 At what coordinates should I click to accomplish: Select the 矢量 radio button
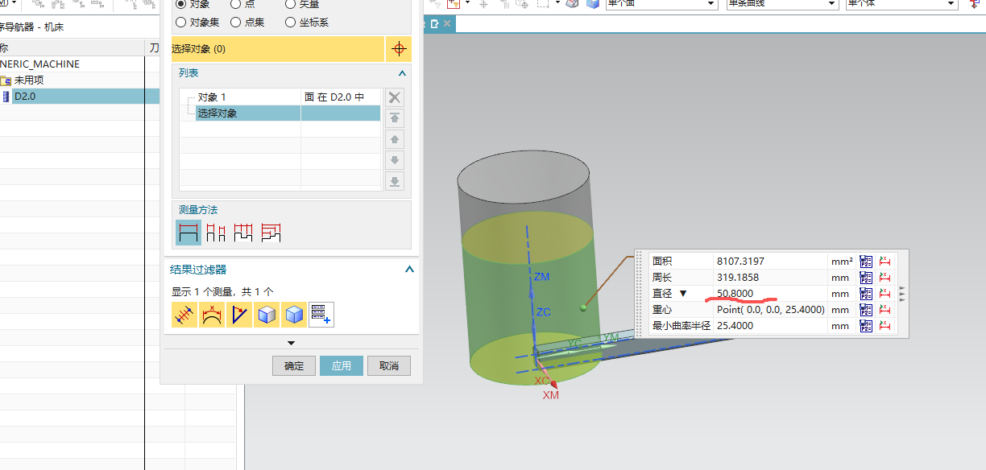(291, 4)
